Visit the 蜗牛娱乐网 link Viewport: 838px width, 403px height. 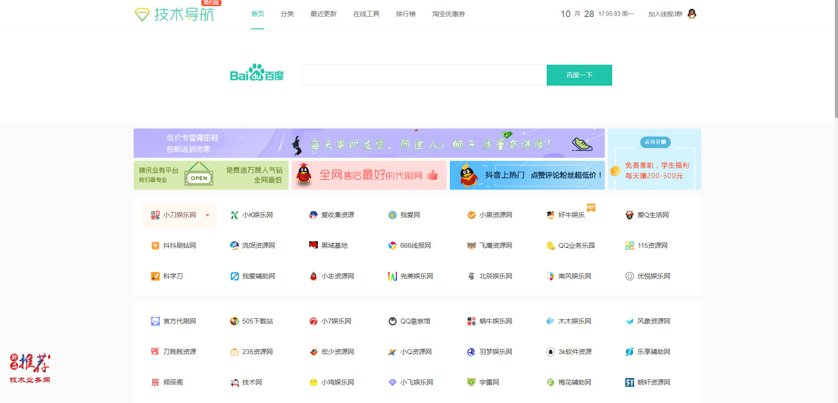coord(496,321)
